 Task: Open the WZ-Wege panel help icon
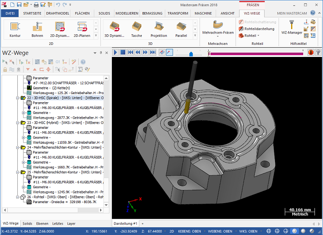click(x=83, y=62)
